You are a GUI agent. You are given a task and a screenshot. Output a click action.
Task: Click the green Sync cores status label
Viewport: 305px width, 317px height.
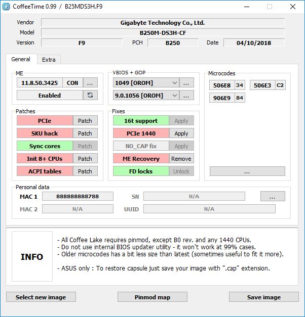pyautogui.click(x=45, y=146)
